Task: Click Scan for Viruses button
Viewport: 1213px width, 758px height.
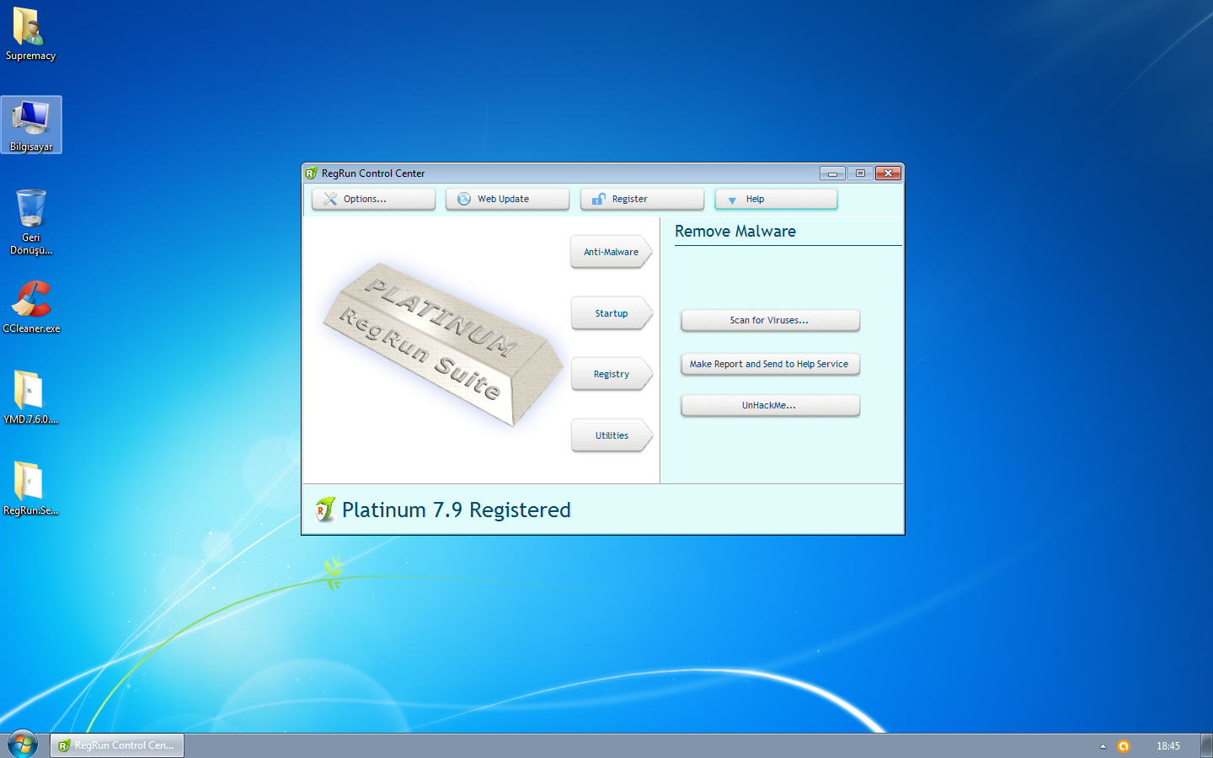Action: (770, 320)
